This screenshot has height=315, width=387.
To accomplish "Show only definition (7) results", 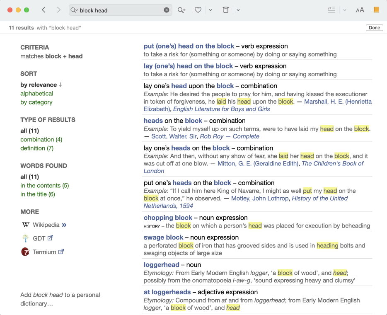I will click(x=37, y=148).
